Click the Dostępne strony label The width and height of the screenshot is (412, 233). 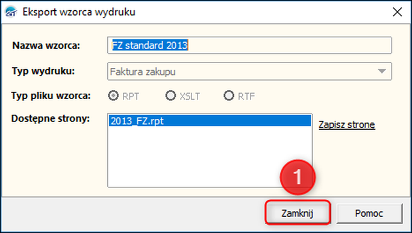tap(51, 118)
